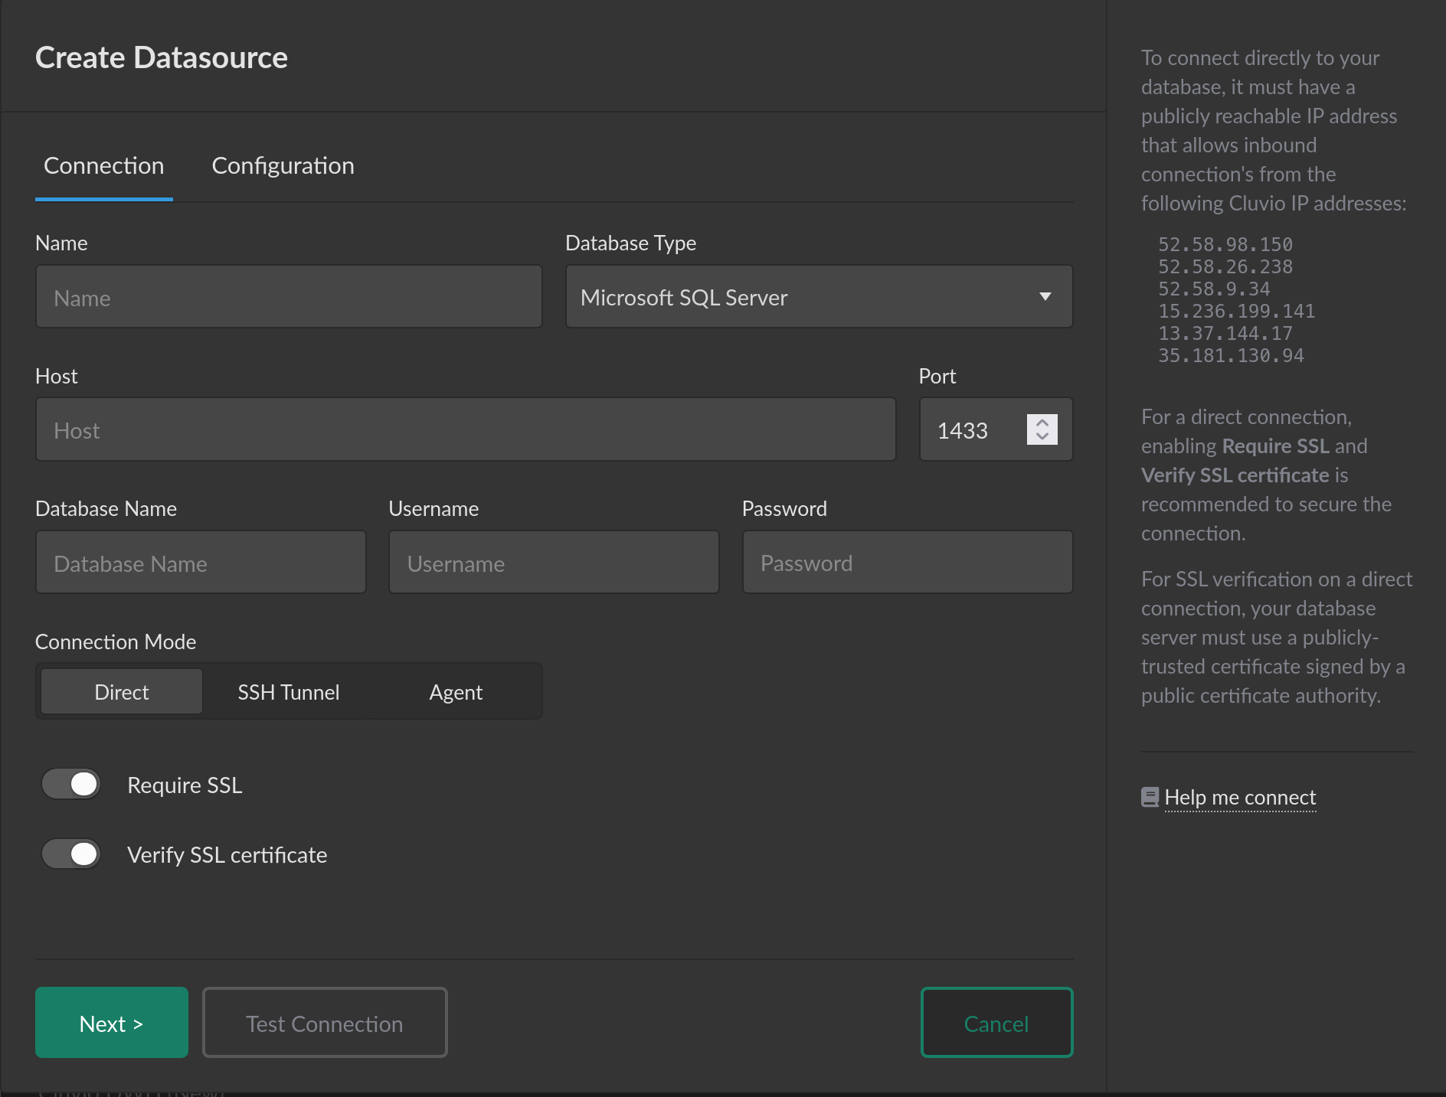
Task: Click the book icon beside Help me connect
Action: 1150,798
